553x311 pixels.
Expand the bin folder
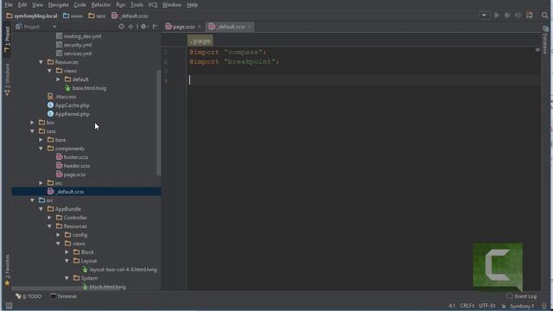pyautogui.click(x=33, y=123)
